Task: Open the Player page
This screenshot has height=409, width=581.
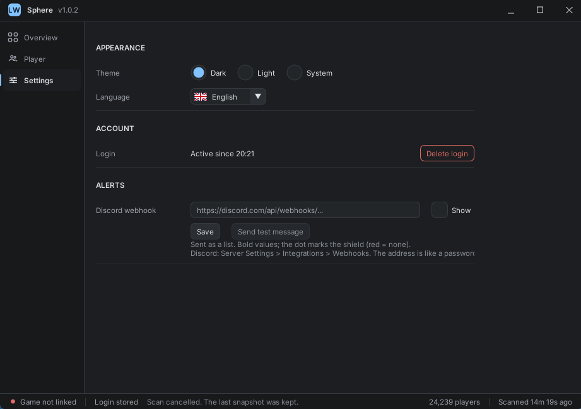Action: 42,59
